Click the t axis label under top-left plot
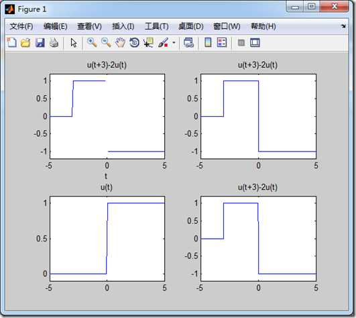356x318 pixels. pos(106,176)
